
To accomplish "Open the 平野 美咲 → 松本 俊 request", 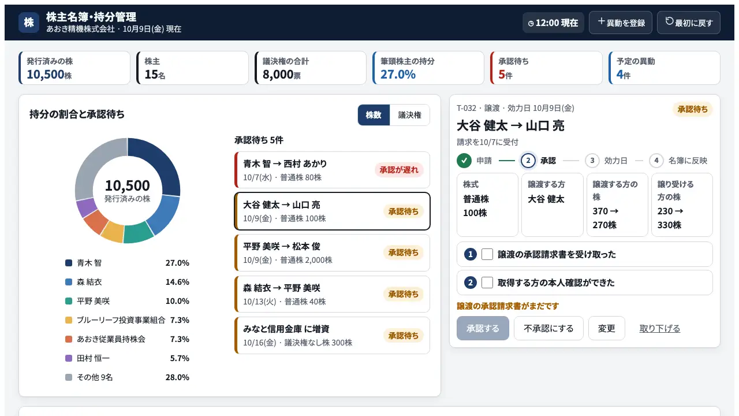I will pos(332,252).
